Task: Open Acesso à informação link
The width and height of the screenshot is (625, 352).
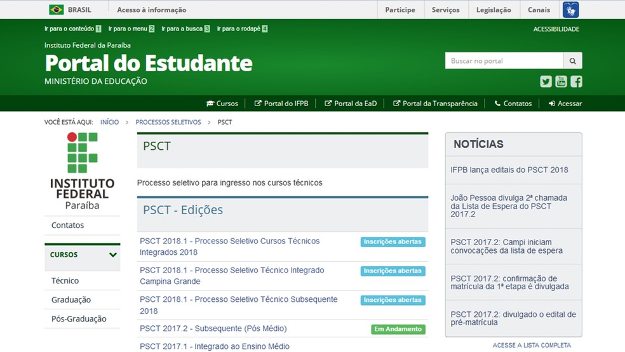Action: 151,10
